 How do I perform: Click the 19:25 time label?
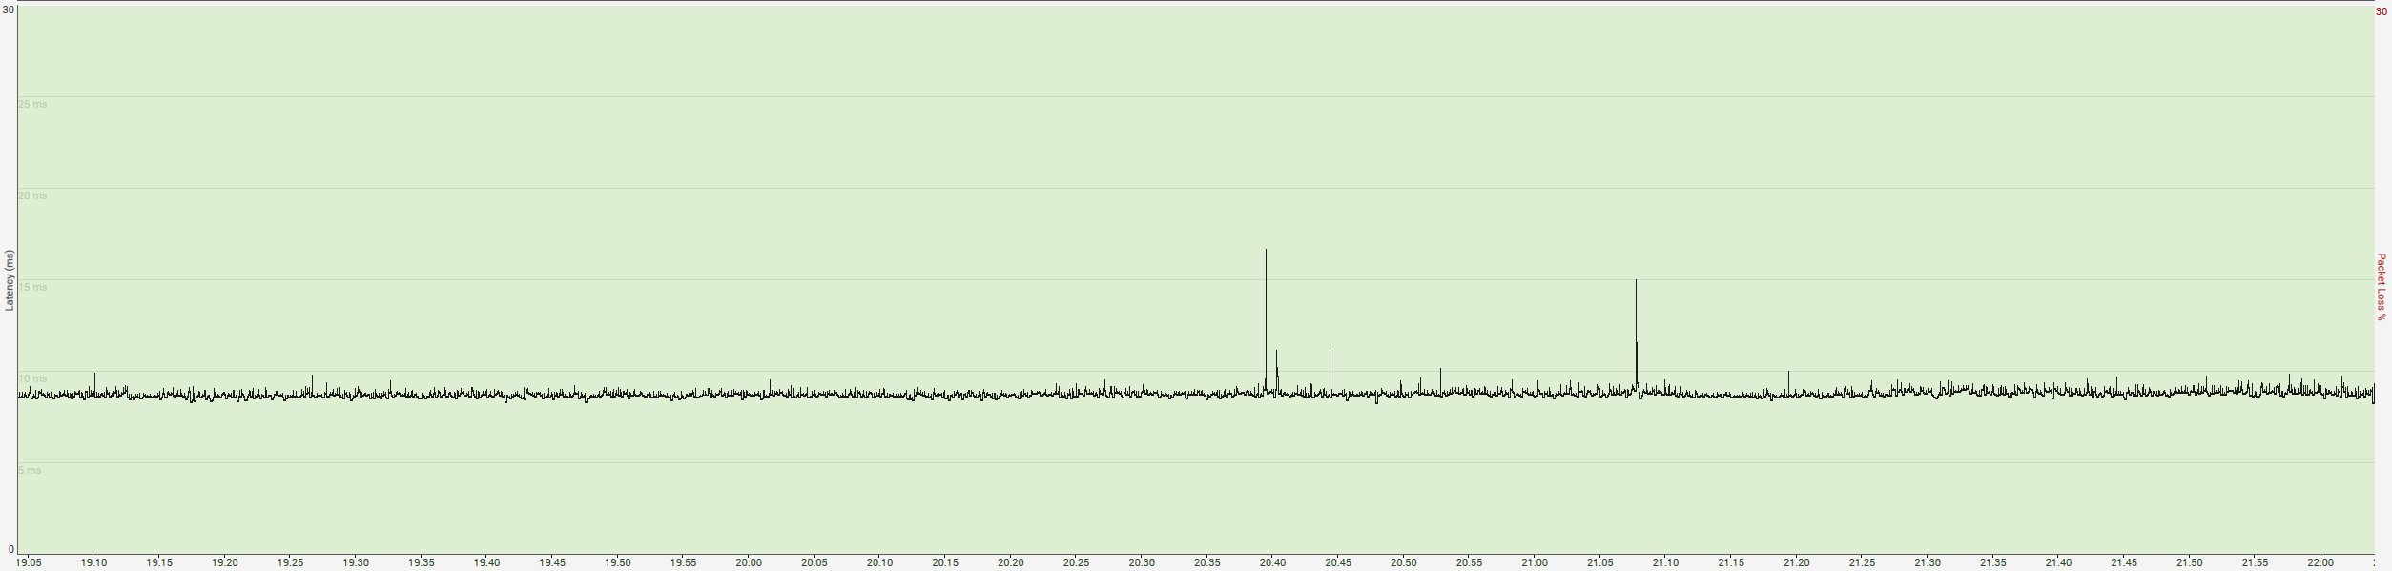point(290,562)
